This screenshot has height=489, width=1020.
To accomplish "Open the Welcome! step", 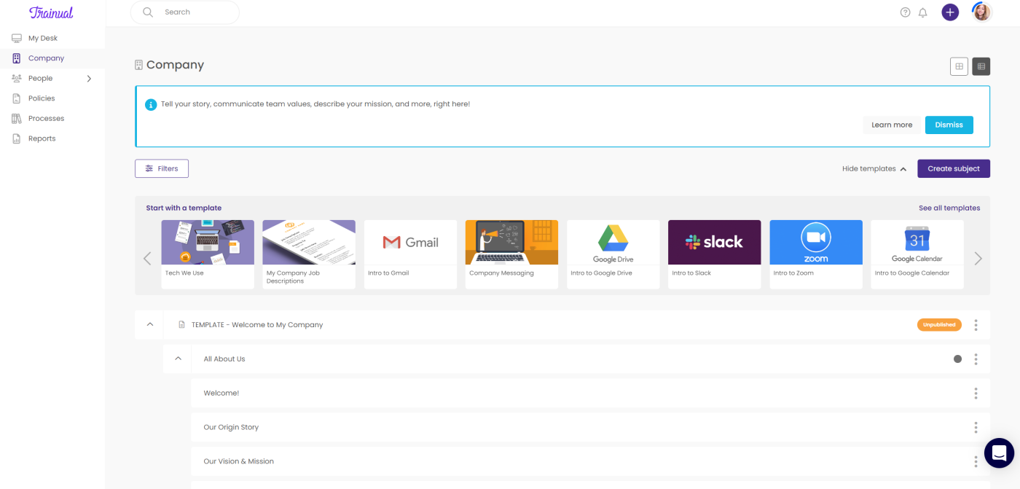I will pos(221,394).
